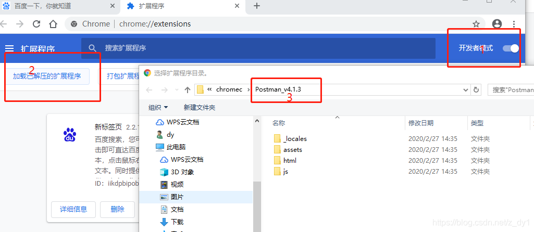Open recent locations dropdown in dialog
534x232 pixels.
pos(176,90)
